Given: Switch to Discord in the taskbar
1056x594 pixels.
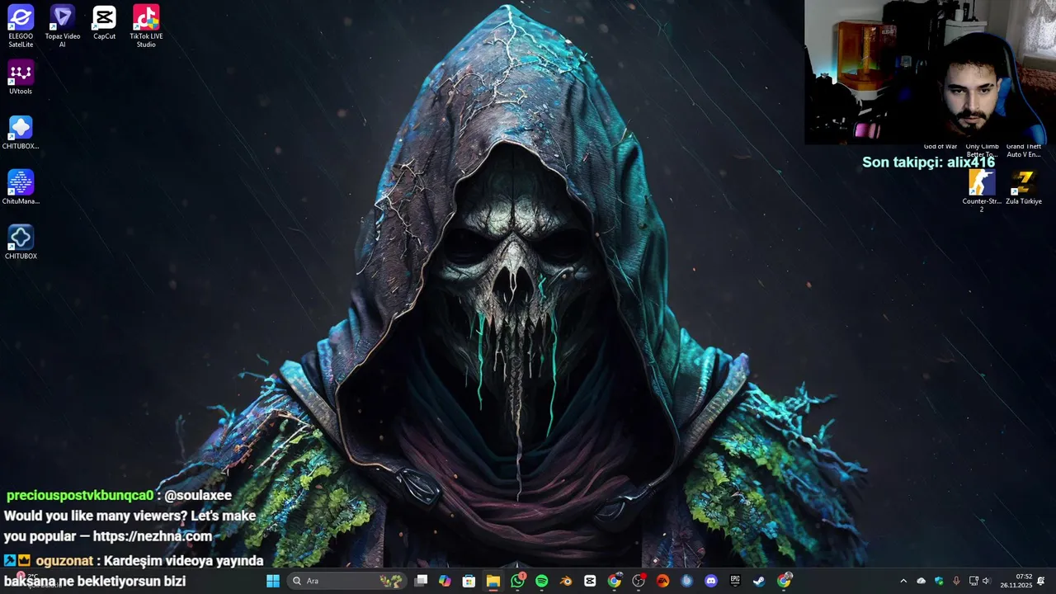Looking at the screenshot, I should [711, 581].
